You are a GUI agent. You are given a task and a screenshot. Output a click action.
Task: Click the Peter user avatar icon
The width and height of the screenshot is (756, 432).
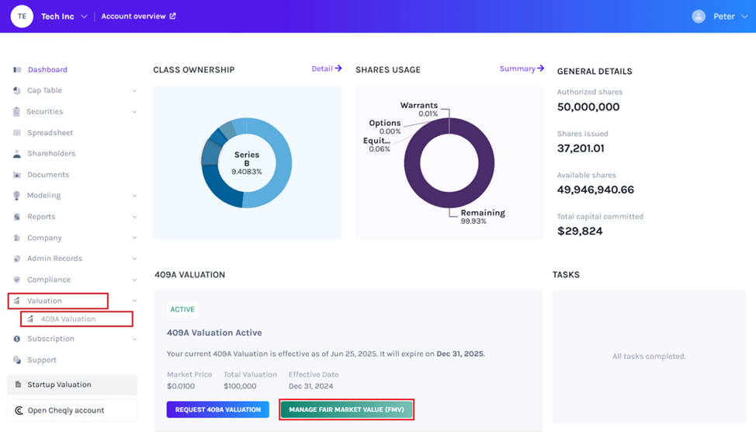click(699, 16)
